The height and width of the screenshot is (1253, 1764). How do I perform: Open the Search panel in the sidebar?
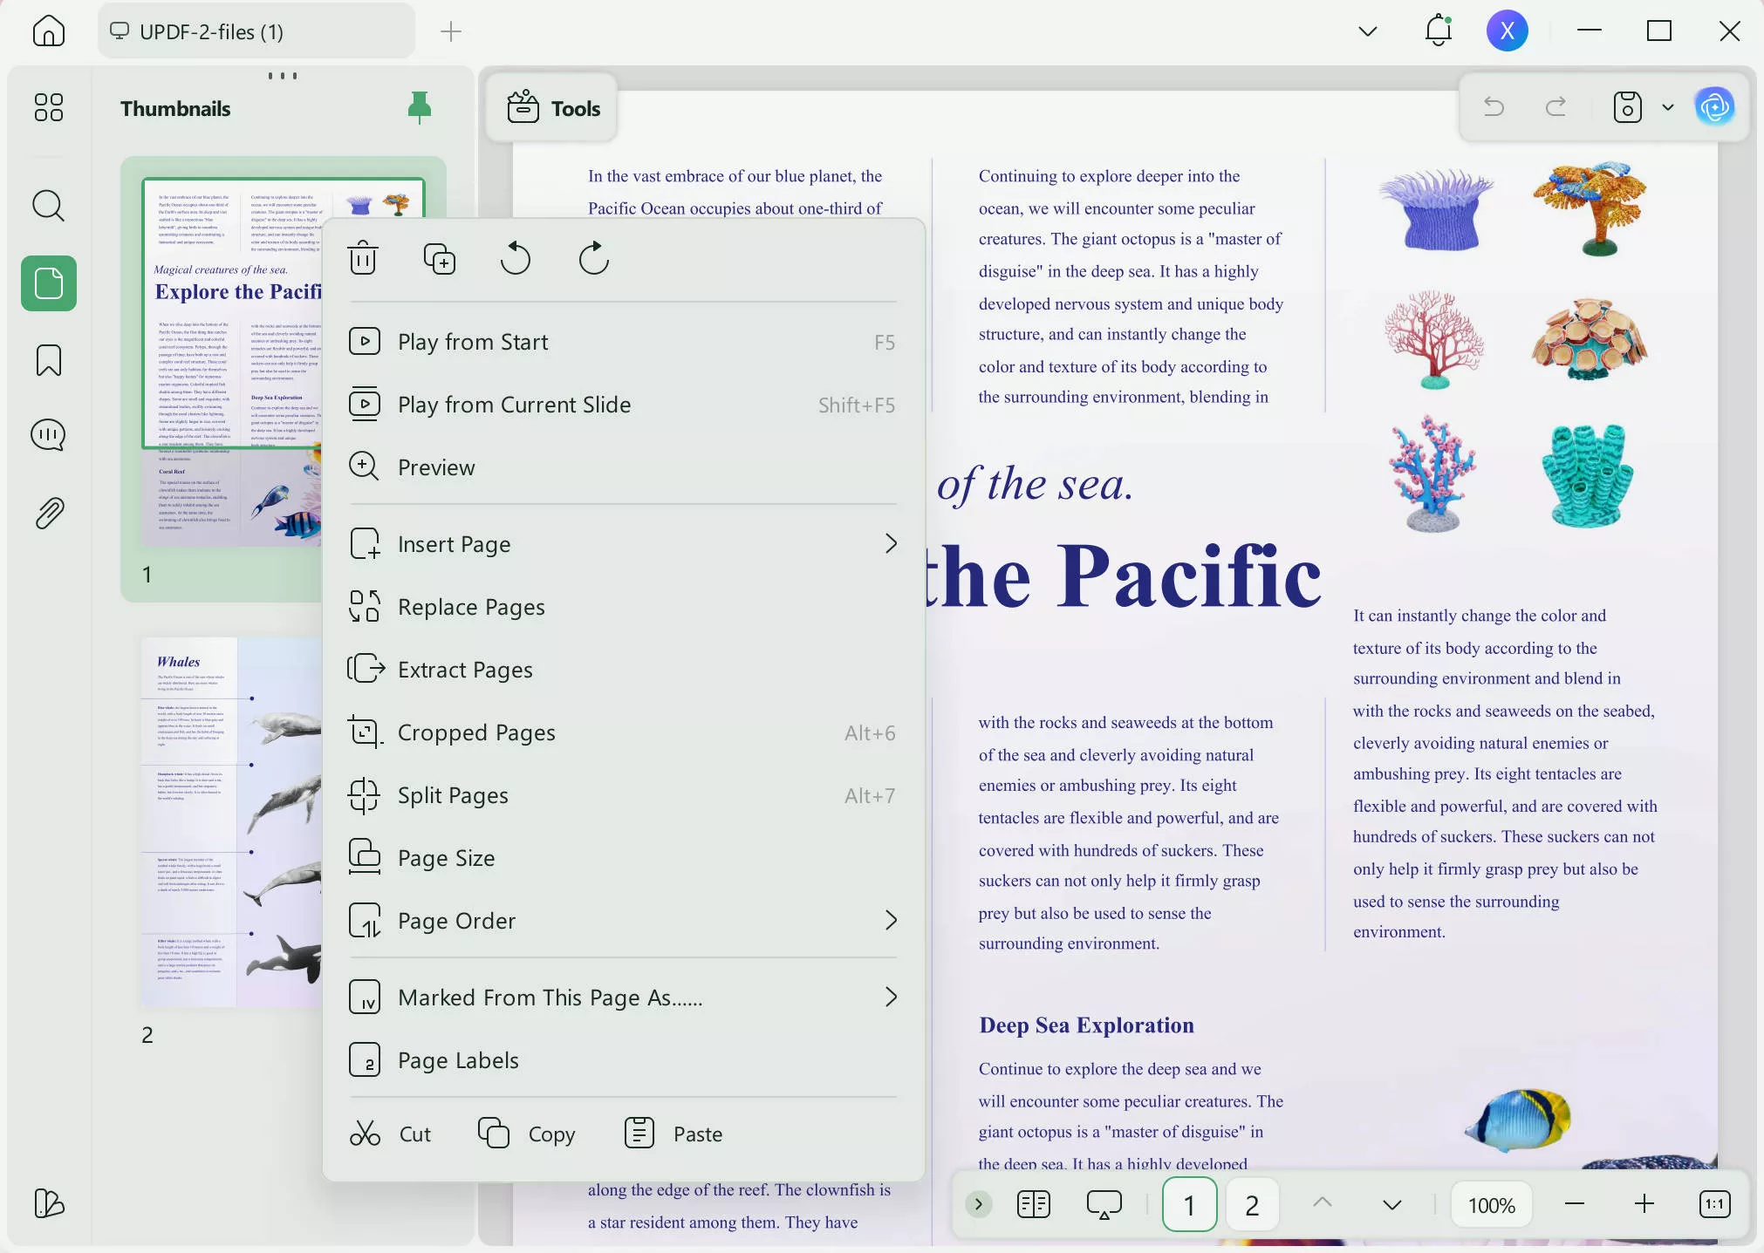point(48,206)
